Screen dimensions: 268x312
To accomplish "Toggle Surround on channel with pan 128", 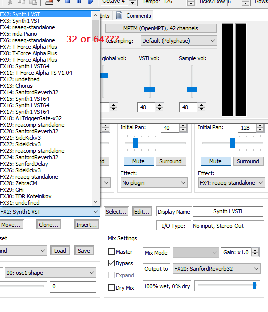I will 248,161.
